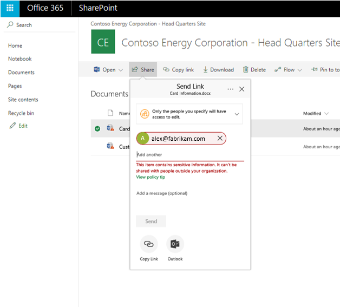Click the Download arrow icon

[x=205, y=70]
